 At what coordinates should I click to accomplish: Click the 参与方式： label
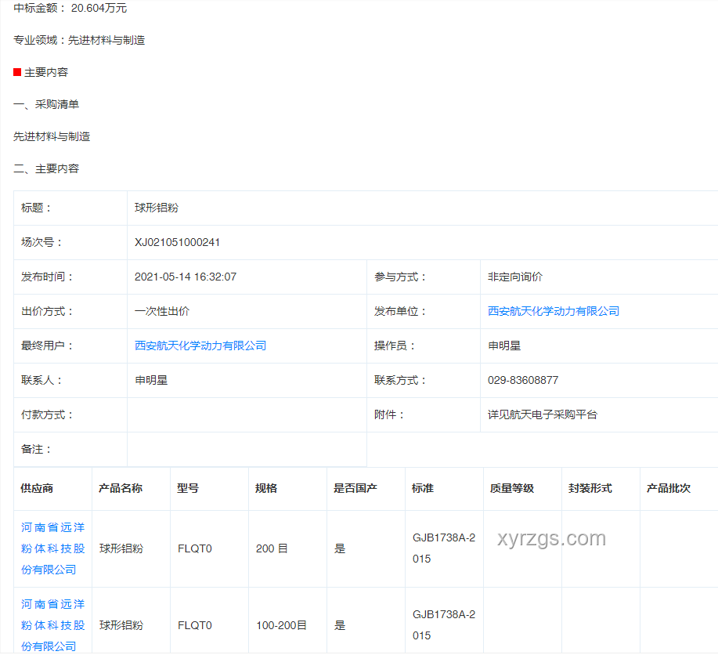[x=400, y=277]
